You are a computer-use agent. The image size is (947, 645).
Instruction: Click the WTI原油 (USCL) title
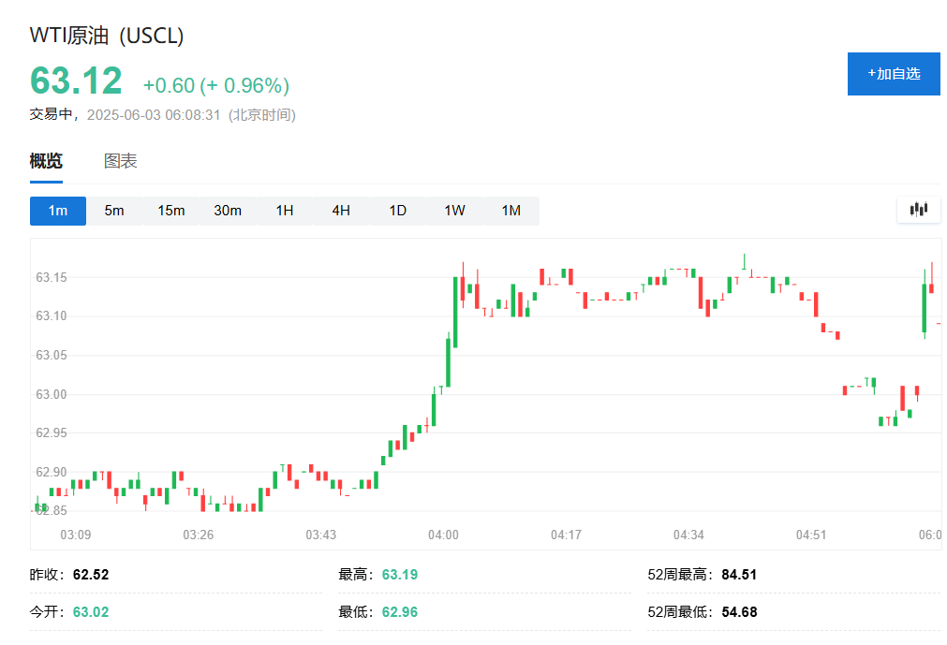[x=107, y=36]
